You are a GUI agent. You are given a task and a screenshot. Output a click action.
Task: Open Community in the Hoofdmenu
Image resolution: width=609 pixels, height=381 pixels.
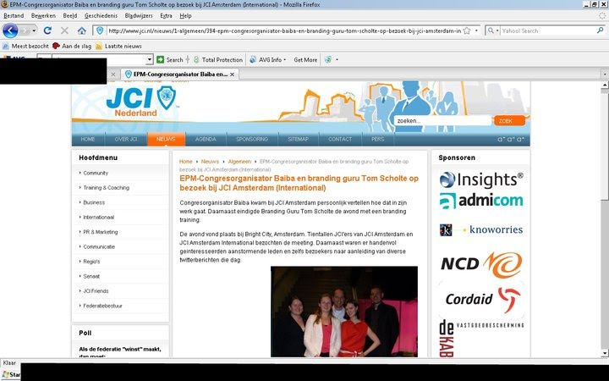[x=96, y=173]
